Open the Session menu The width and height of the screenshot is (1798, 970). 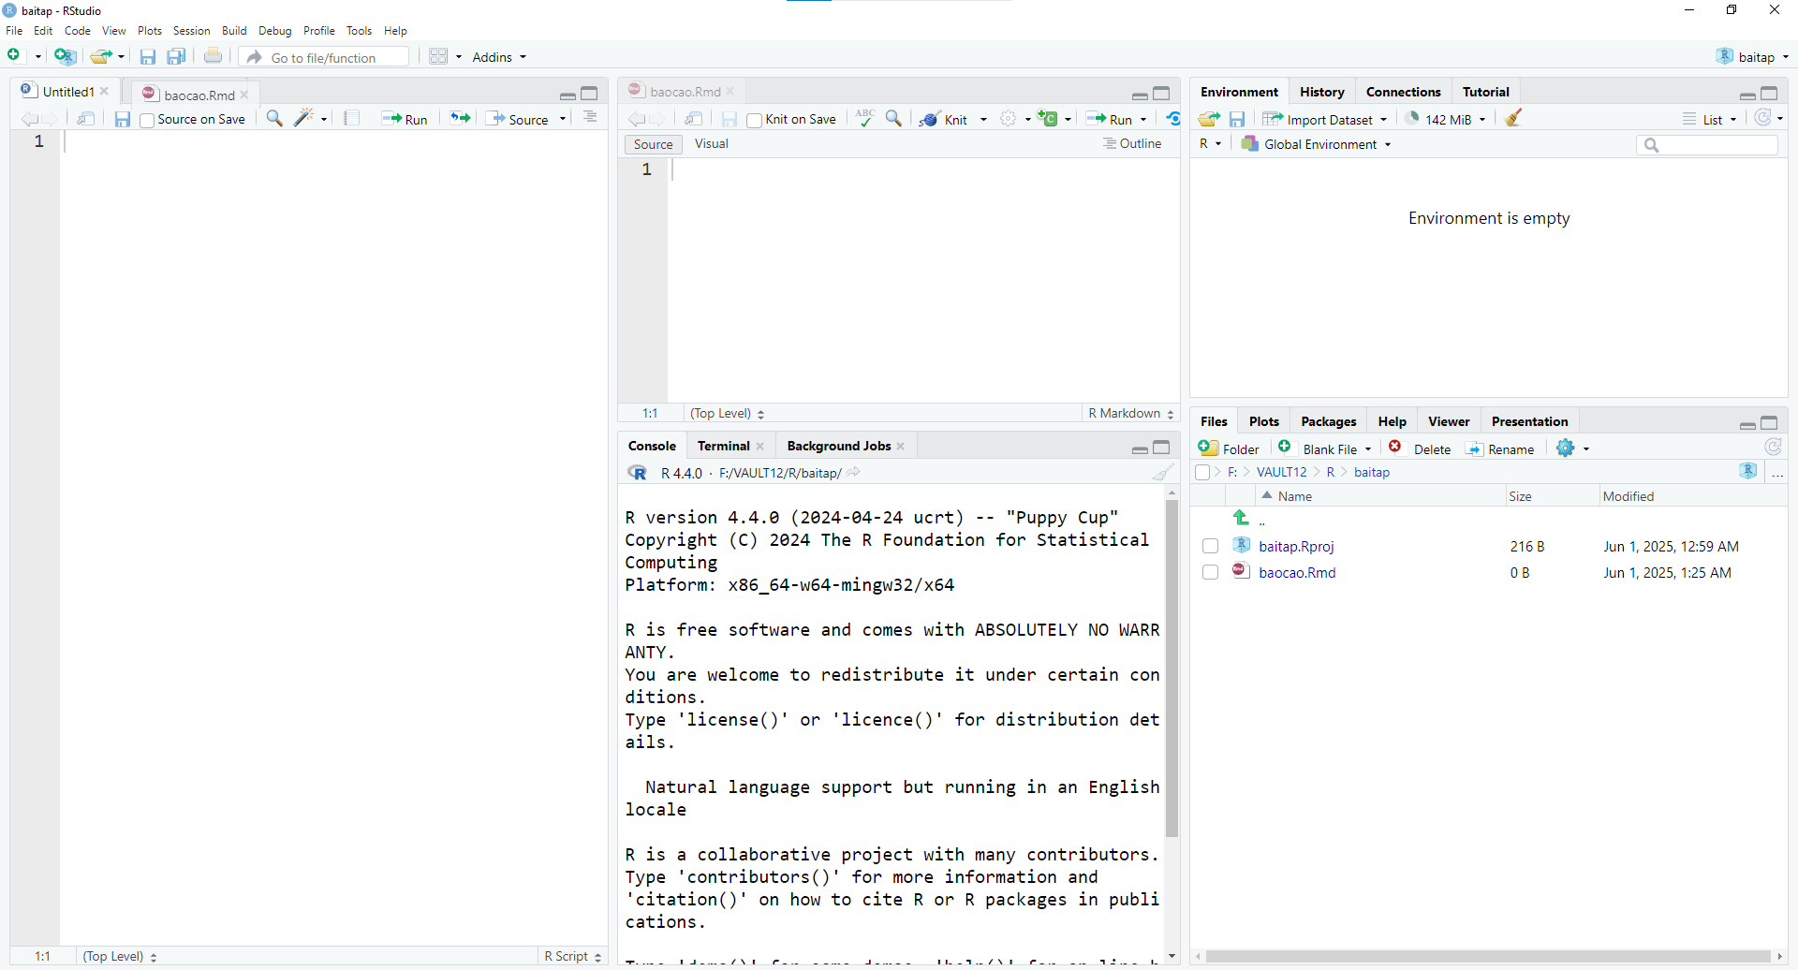click(x=191, y=31)
